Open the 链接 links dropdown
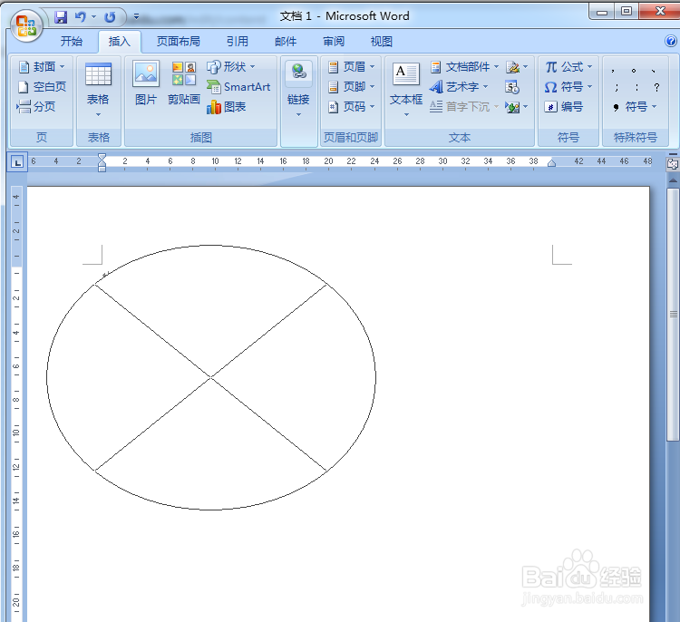The image size is (680, 622). 298,90
